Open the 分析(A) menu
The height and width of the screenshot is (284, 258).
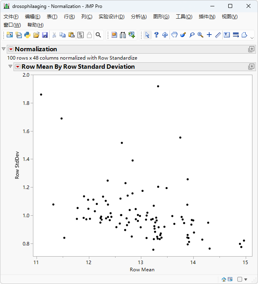[x=139, y=17]
